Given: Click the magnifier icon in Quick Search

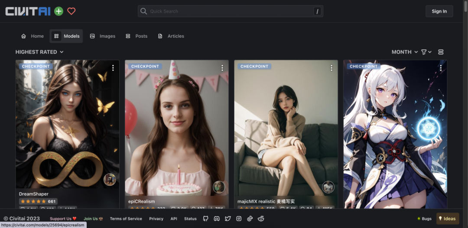Looking at the screenshot, I should point(143,11).
